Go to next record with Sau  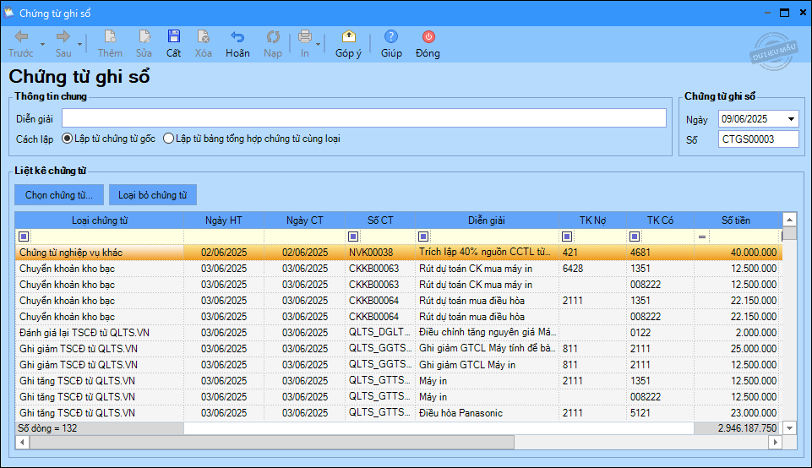[x=63, y=44]
